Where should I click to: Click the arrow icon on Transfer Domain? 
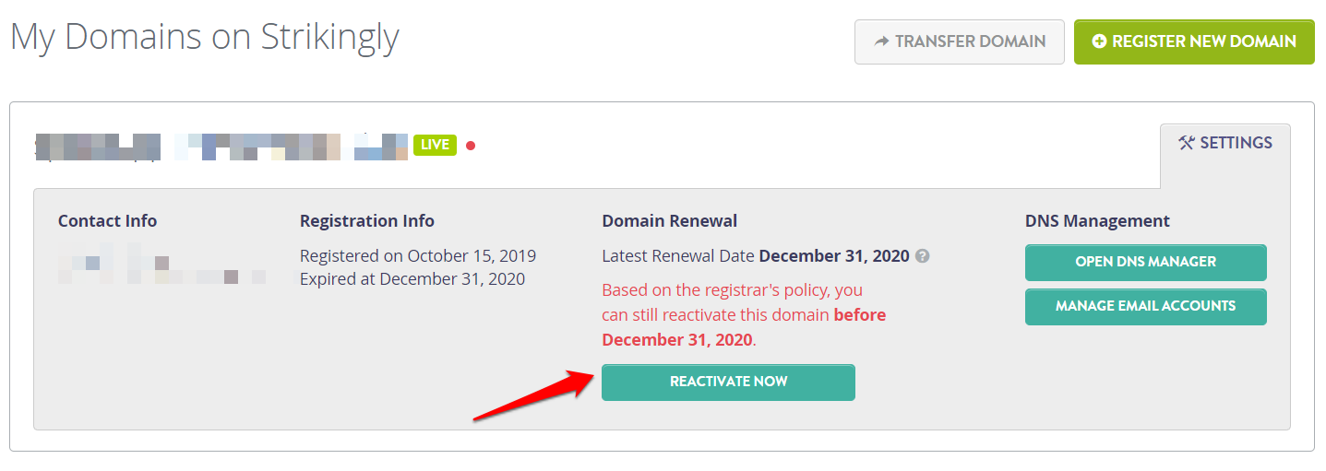tap(881, 41)
